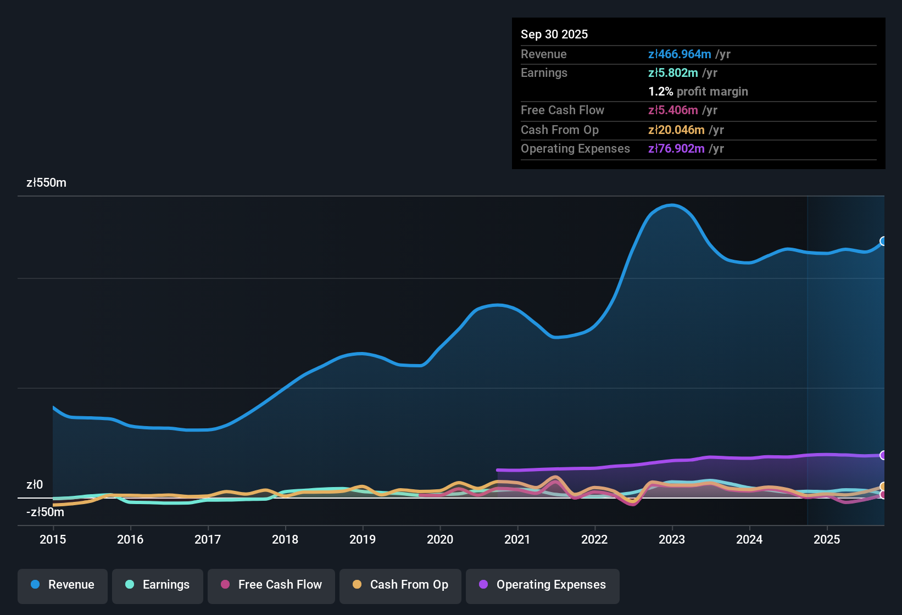Viewport: 902px width, 615px height.
Task: Click the blue Revenue dot icon in legend
Action: [35, 585]
